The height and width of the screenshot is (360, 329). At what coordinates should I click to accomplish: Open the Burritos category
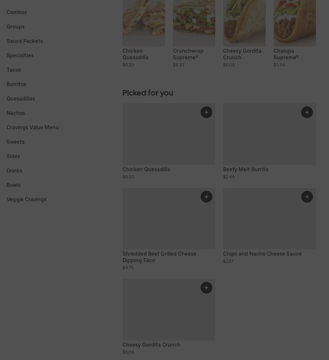16,84
